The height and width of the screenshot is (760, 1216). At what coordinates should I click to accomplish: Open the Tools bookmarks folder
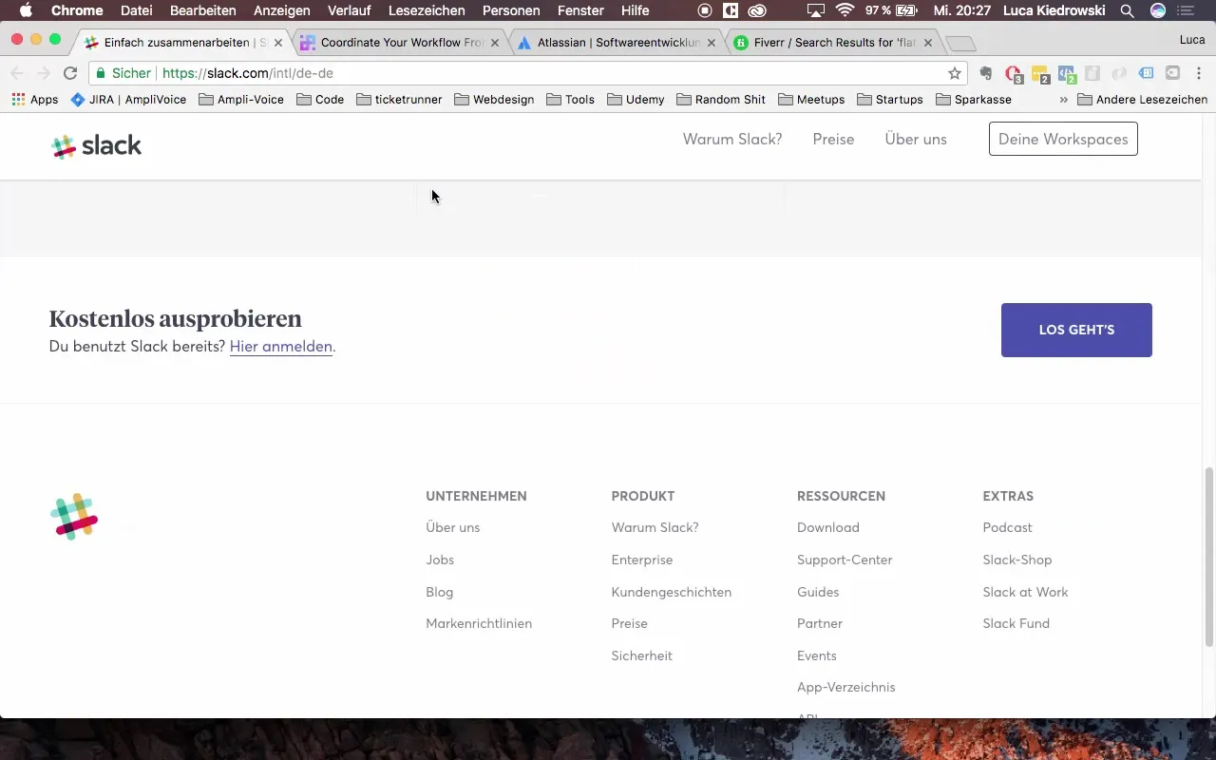(570, 99)
